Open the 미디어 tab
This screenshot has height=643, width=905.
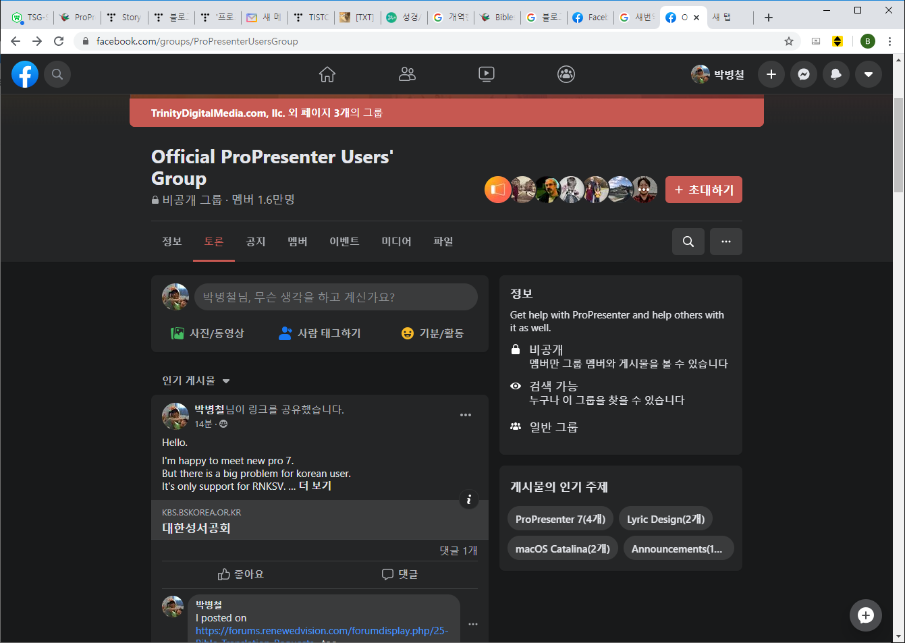click(x=396, y=242)
